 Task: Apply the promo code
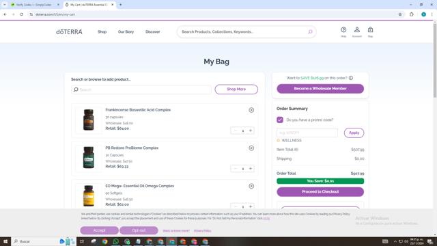[354, 133]
